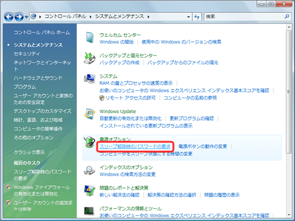Click インストールされている更新プログラムの表示 link
Viewport: 295px width, 221px height.
pyautogui.click(x=146, y=126)
